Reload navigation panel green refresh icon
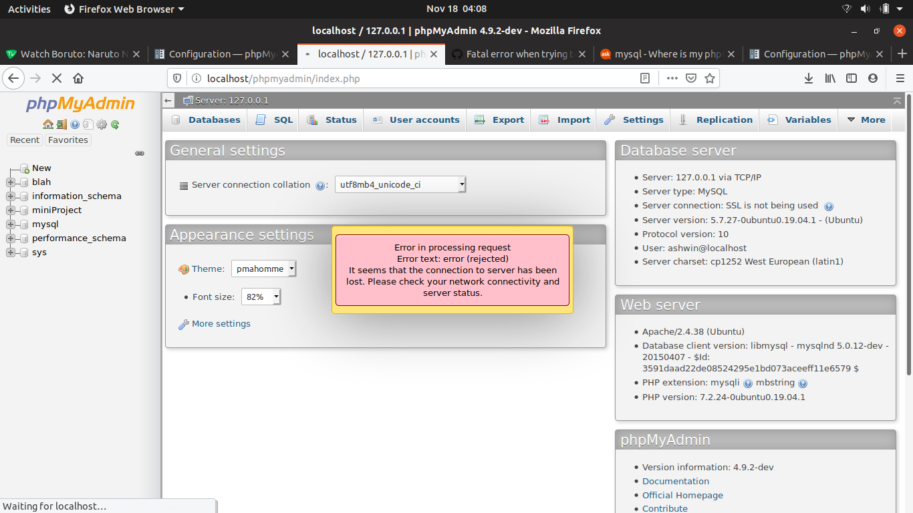This screenshot has width=913, height=513. (115, 124)
